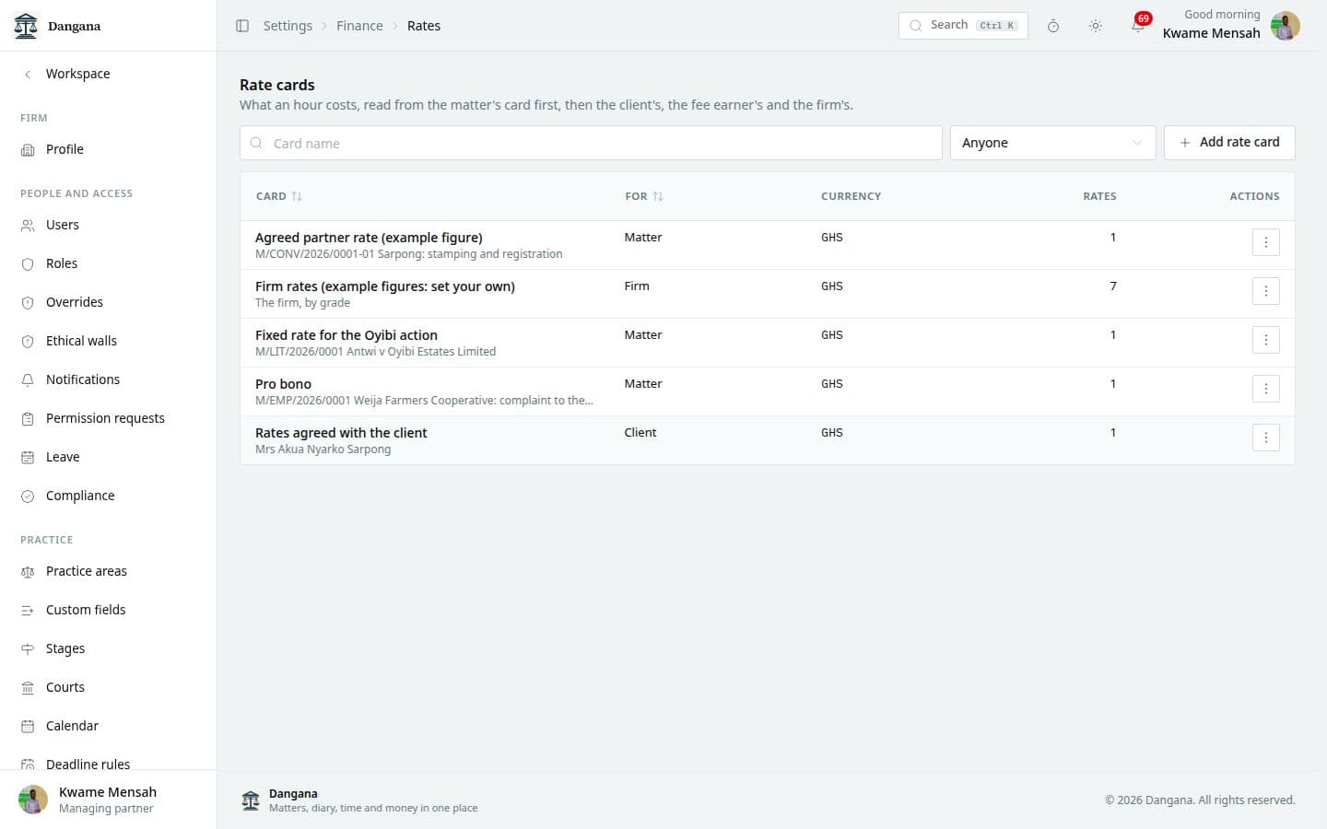Open the firm Profile page

[108, 149]
